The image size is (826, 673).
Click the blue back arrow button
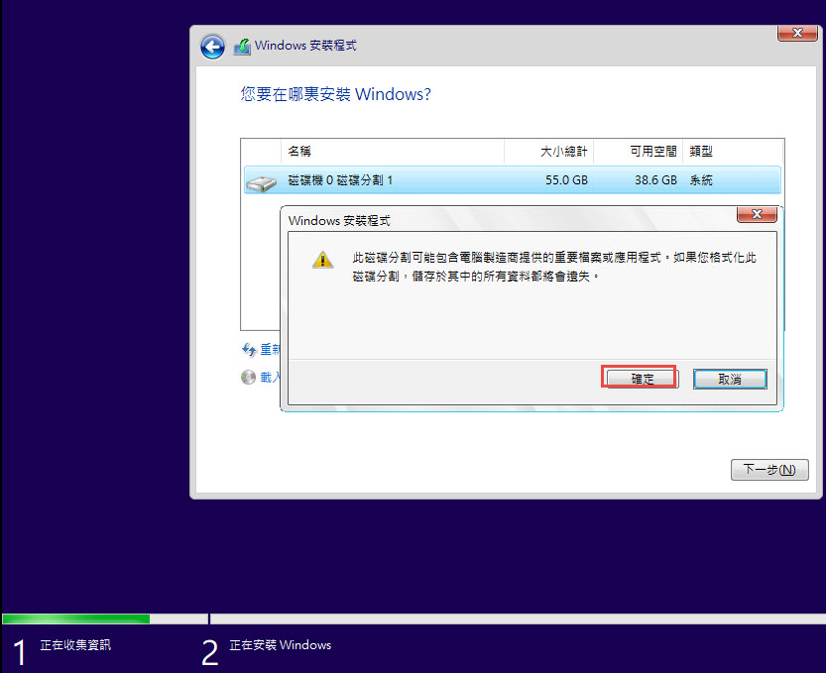[212, 47]
